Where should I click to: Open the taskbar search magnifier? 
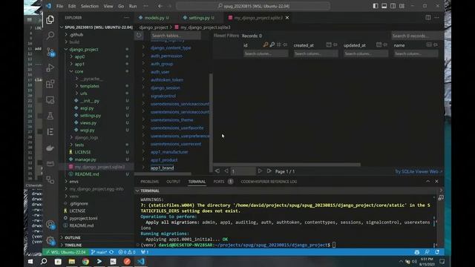(x=44, y=261)
